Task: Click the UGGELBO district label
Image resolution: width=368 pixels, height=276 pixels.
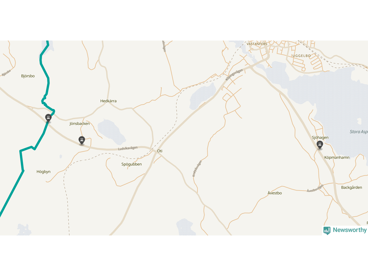Action: coord(302,55)
